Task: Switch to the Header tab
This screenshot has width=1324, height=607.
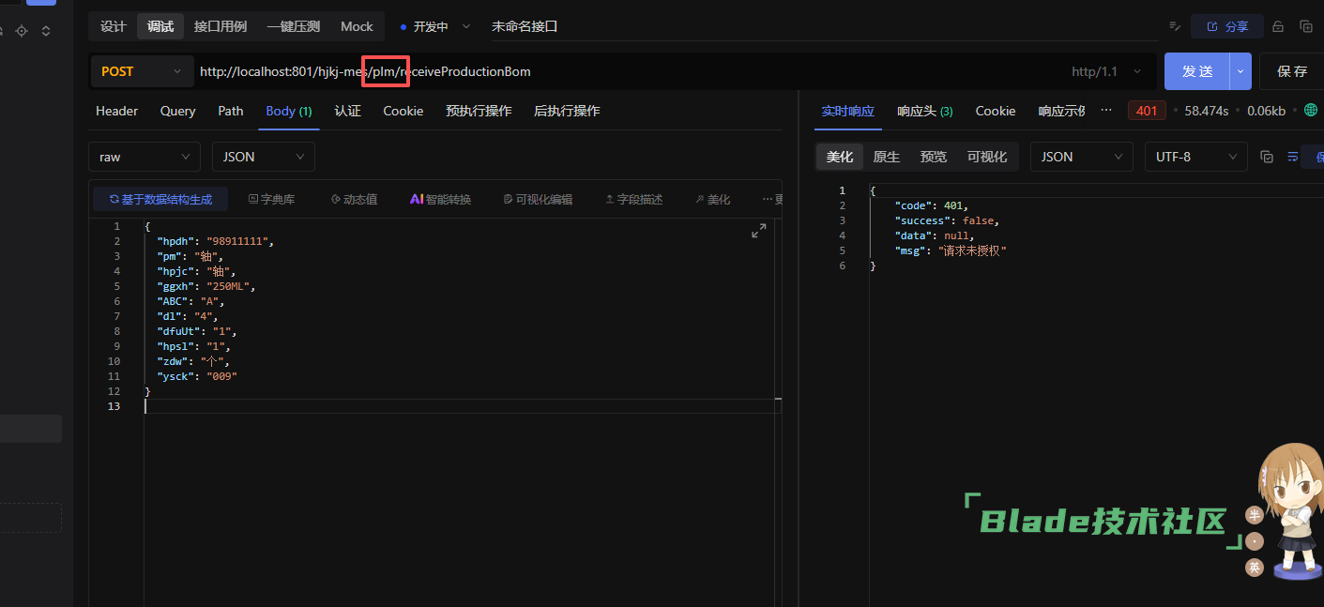Action: point(116,111)
